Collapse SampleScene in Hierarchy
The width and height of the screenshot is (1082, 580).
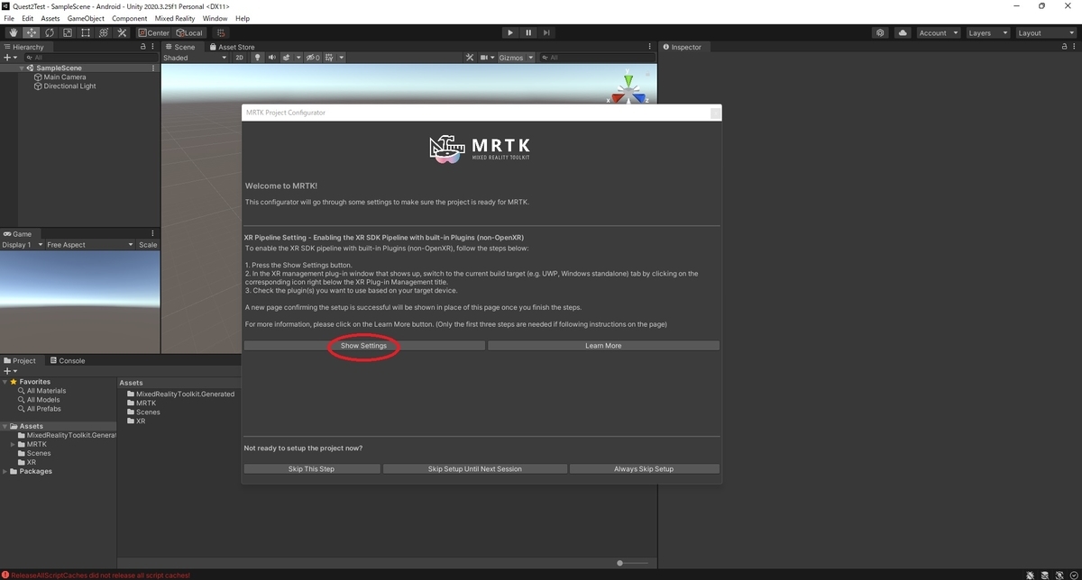pos(22,68)
